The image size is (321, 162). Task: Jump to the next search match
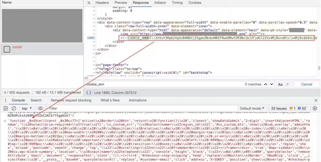pos(271,84)
